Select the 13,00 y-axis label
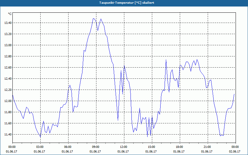 click(x=8, y=45)
